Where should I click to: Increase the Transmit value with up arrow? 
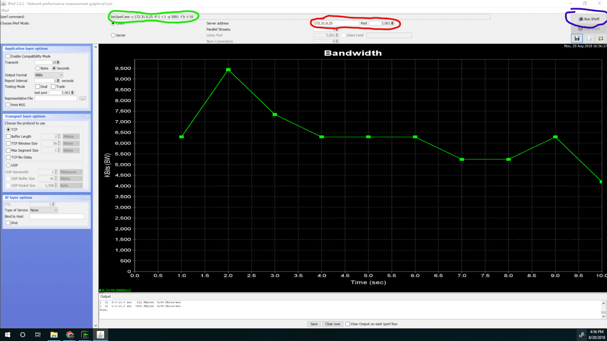click(58, 61)
